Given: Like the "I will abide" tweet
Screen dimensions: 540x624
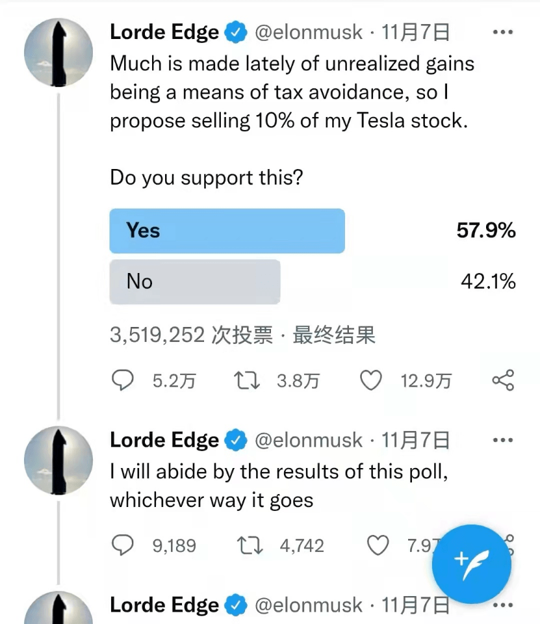Looking at the screenshot, I should (378, 545).
